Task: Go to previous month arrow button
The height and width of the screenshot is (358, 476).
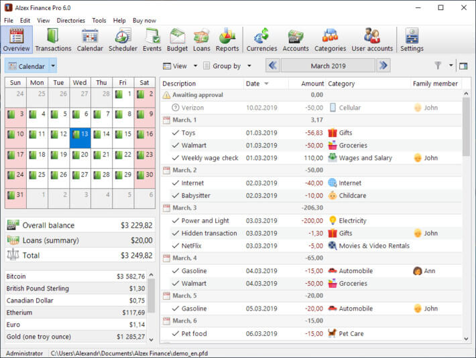Action: point(273,66)
